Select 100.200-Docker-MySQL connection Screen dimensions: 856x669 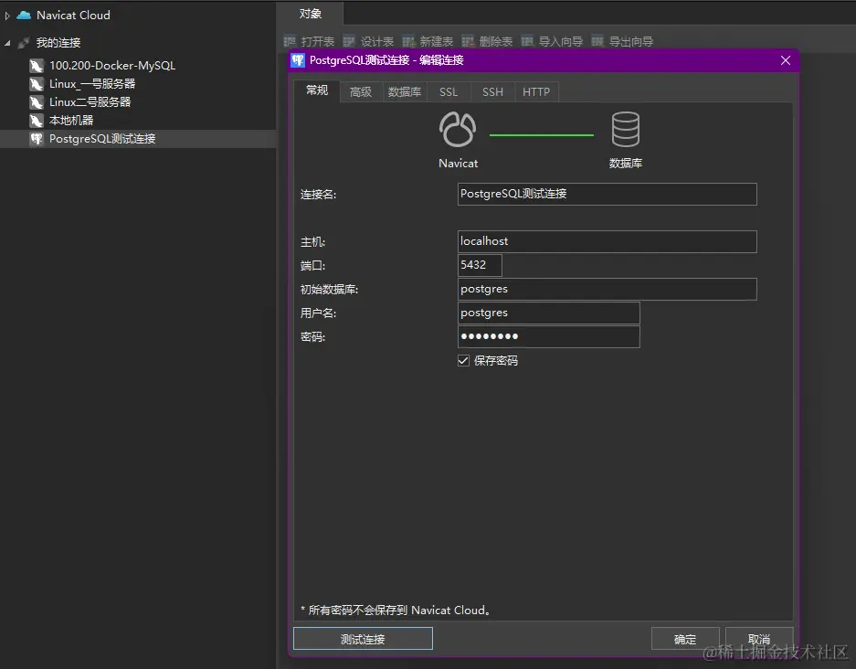[112, 66]
